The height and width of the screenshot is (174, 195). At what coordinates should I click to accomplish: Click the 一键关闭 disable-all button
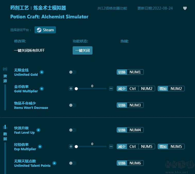82,50
